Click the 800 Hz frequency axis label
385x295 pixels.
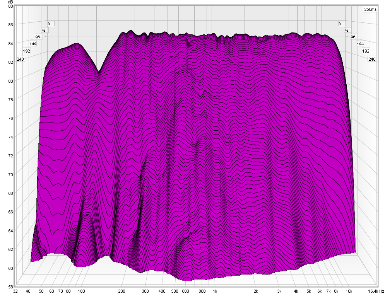[x=202, y=291]
